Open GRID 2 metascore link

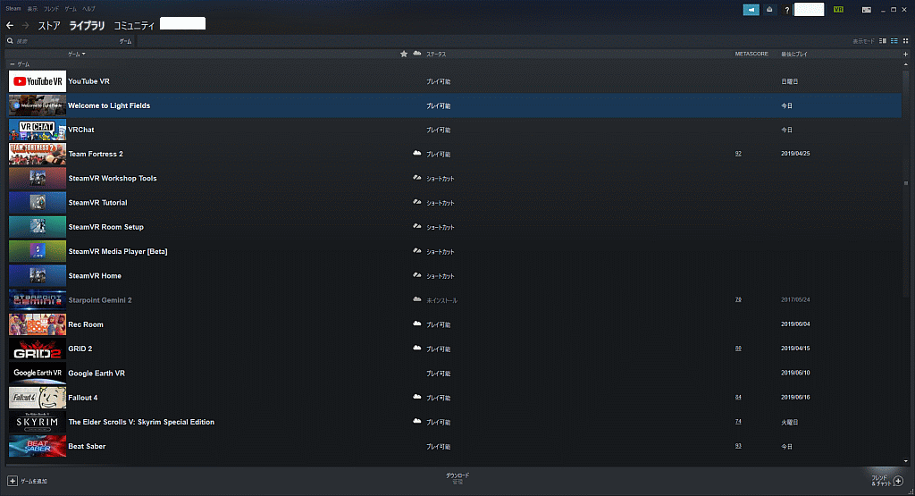[738, 349]
